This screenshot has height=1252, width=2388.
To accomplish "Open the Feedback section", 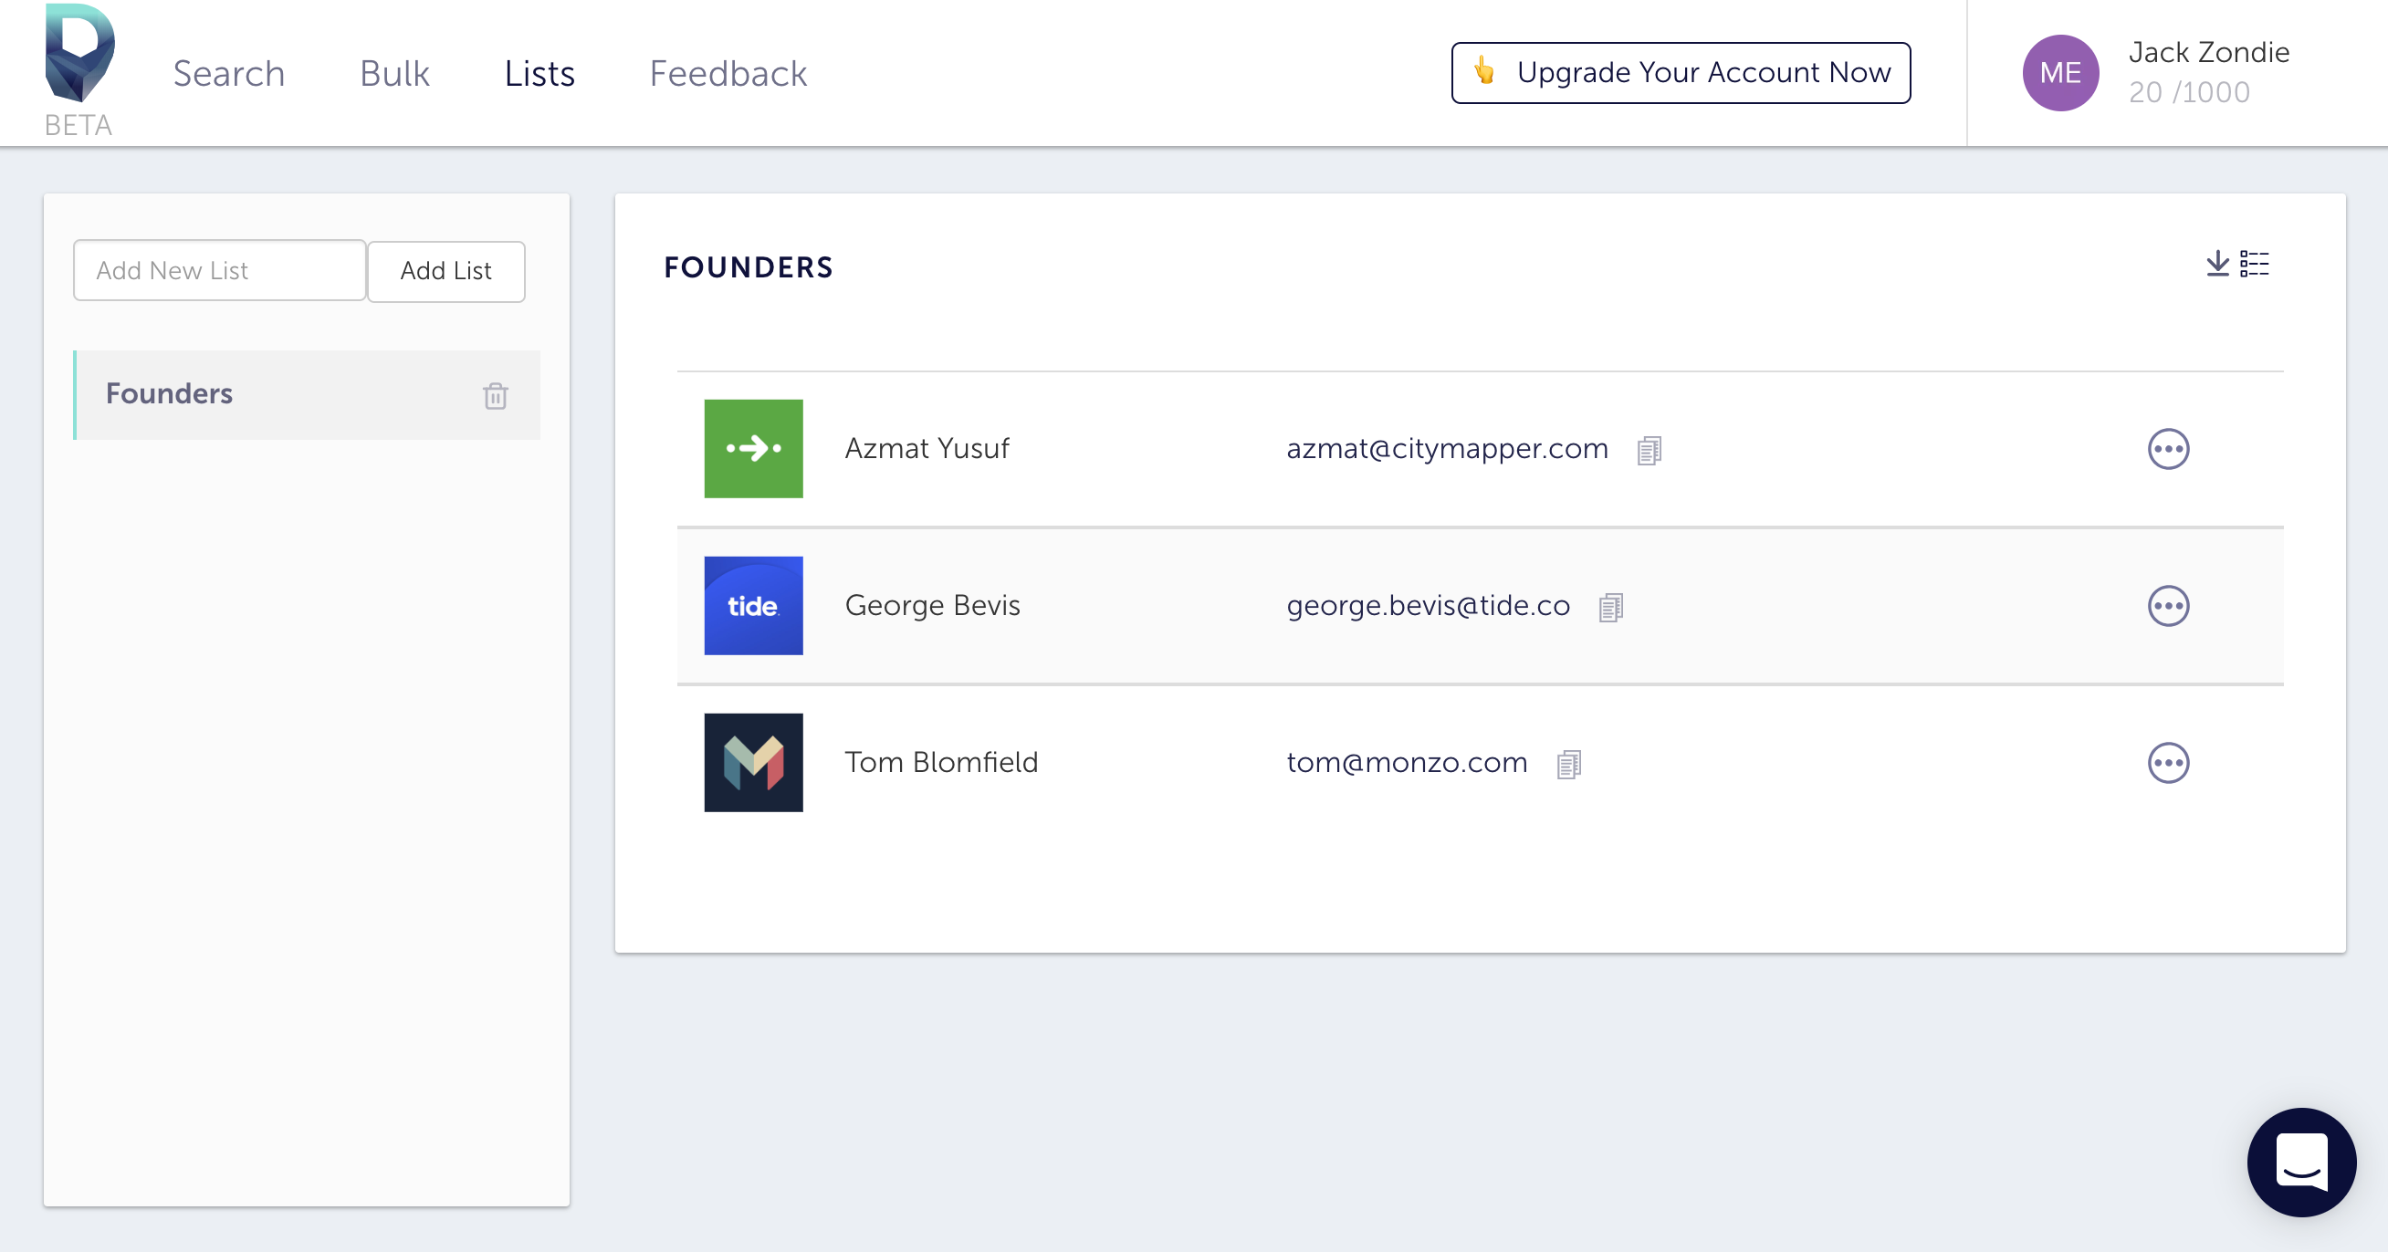I will click(728, 72).
